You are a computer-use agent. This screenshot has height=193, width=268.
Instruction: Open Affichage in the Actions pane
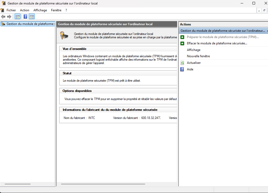(193, 50)
